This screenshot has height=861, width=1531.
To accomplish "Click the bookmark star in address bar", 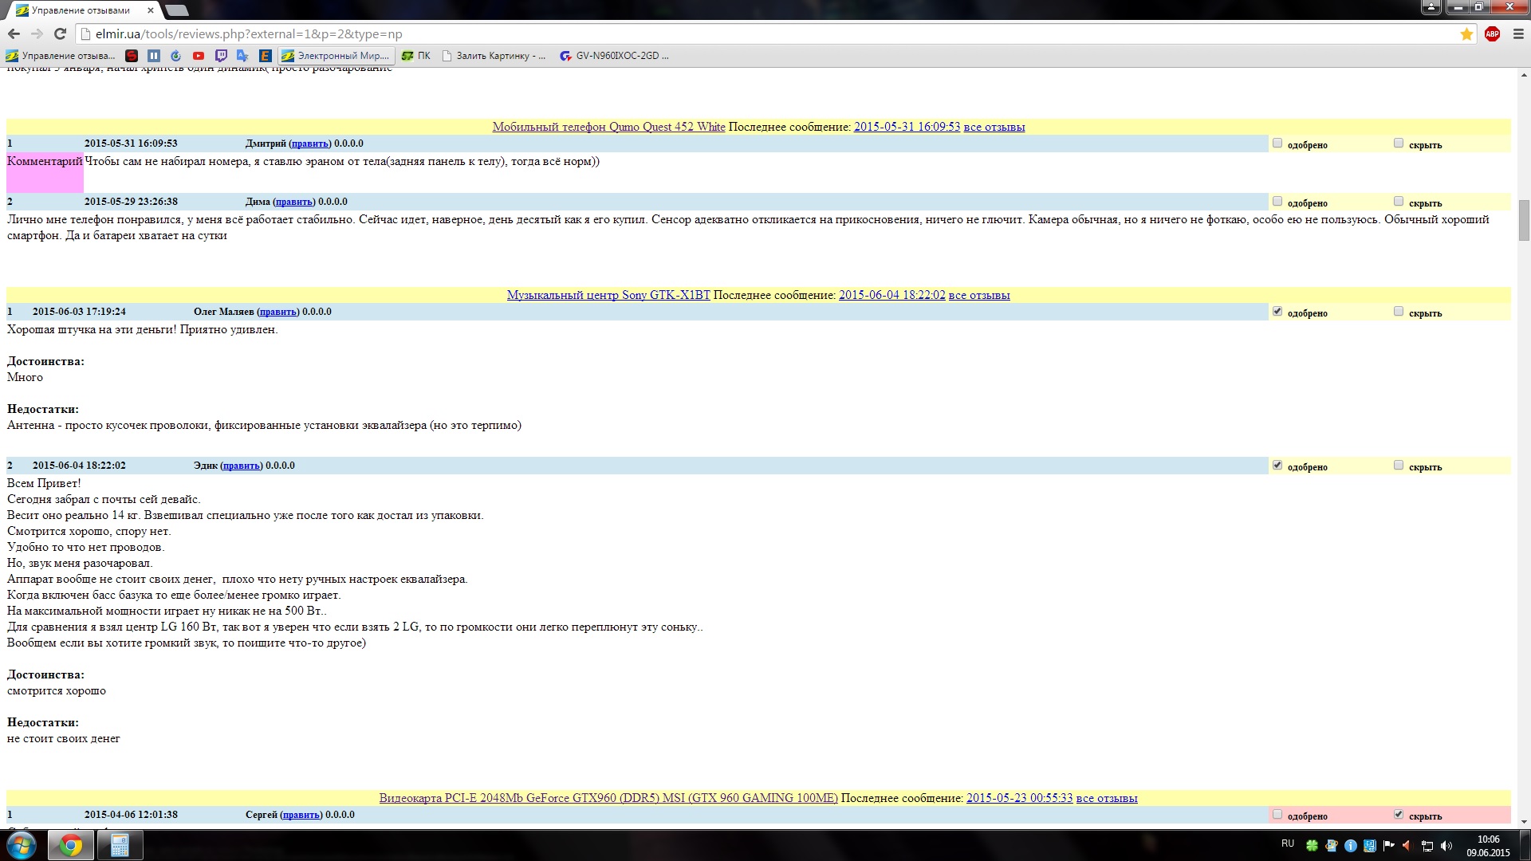I will coord(1466,33).
